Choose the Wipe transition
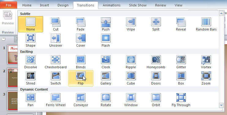227x115 pixels. pyautogui.click(x=131, y=24)
